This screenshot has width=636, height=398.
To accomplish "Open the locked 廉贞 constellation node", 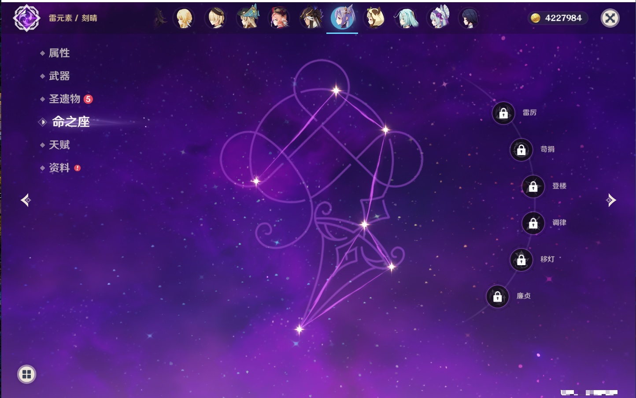I will (x=498, y=296).
